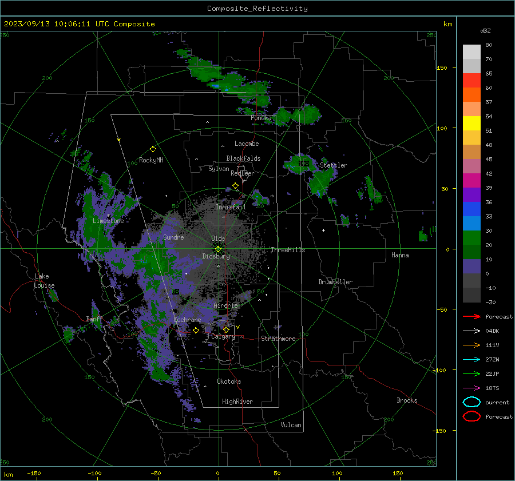Select the yellow 51-54 dBZ swatch
This screenshot has width=515, height=481.
[472, 124]
